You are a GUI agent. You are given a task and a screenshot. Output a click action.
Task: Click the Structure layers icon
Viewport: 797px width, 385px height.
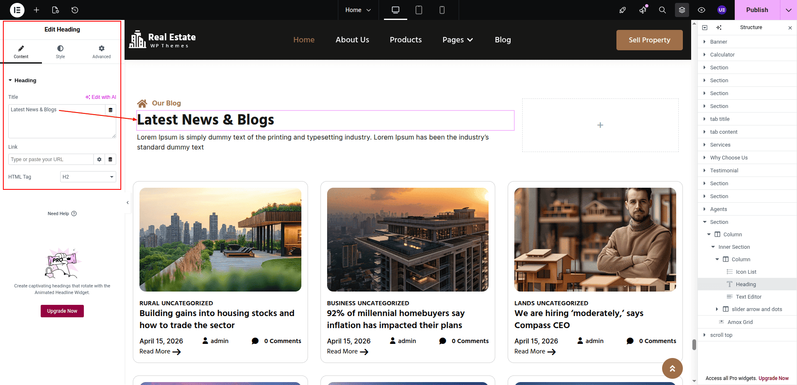(x=682, y=10)
